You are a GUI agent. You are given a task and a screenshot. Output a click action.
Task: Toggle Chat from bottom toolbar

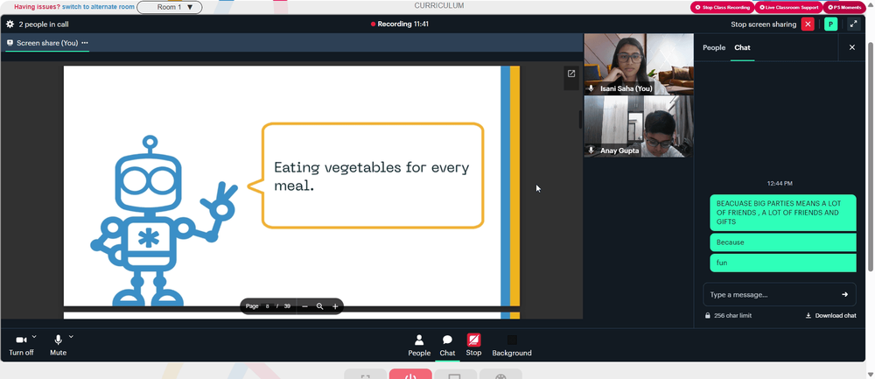click(447, 346)
